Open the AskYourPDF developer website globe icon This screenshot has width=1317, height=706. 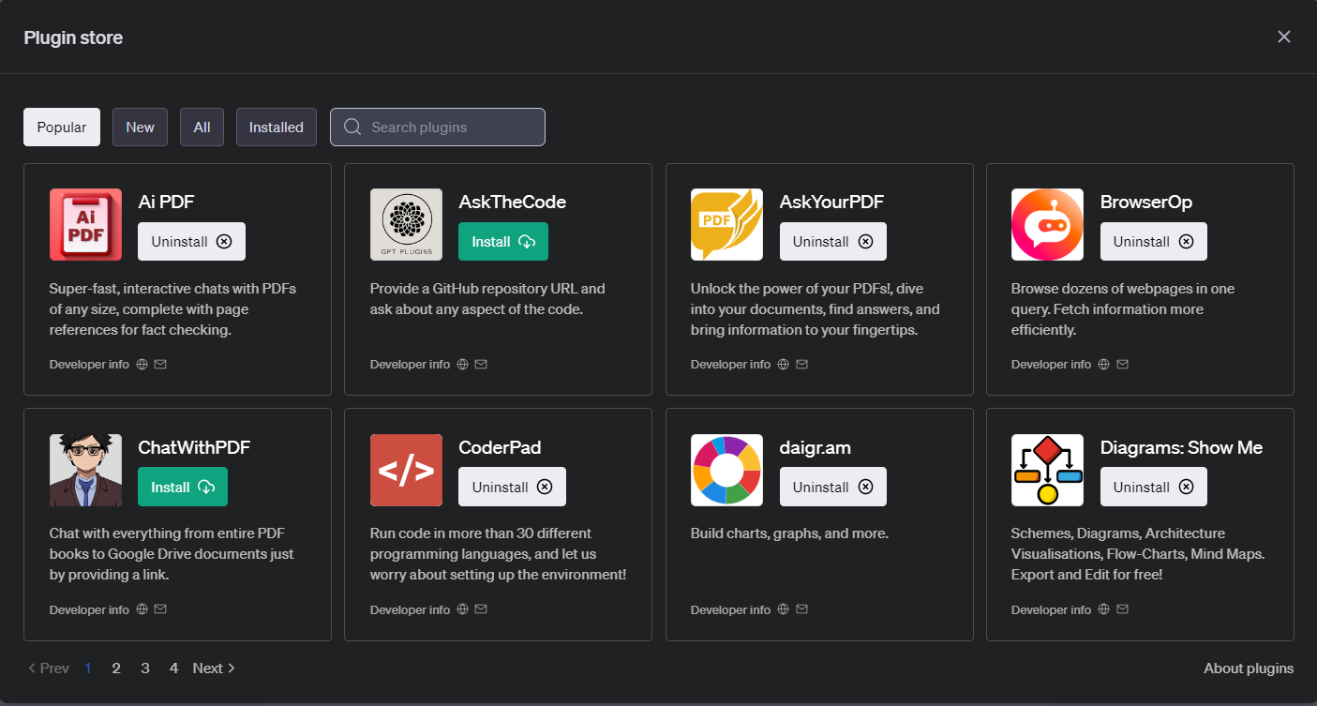pyautogui.click(x=784, y=364)
